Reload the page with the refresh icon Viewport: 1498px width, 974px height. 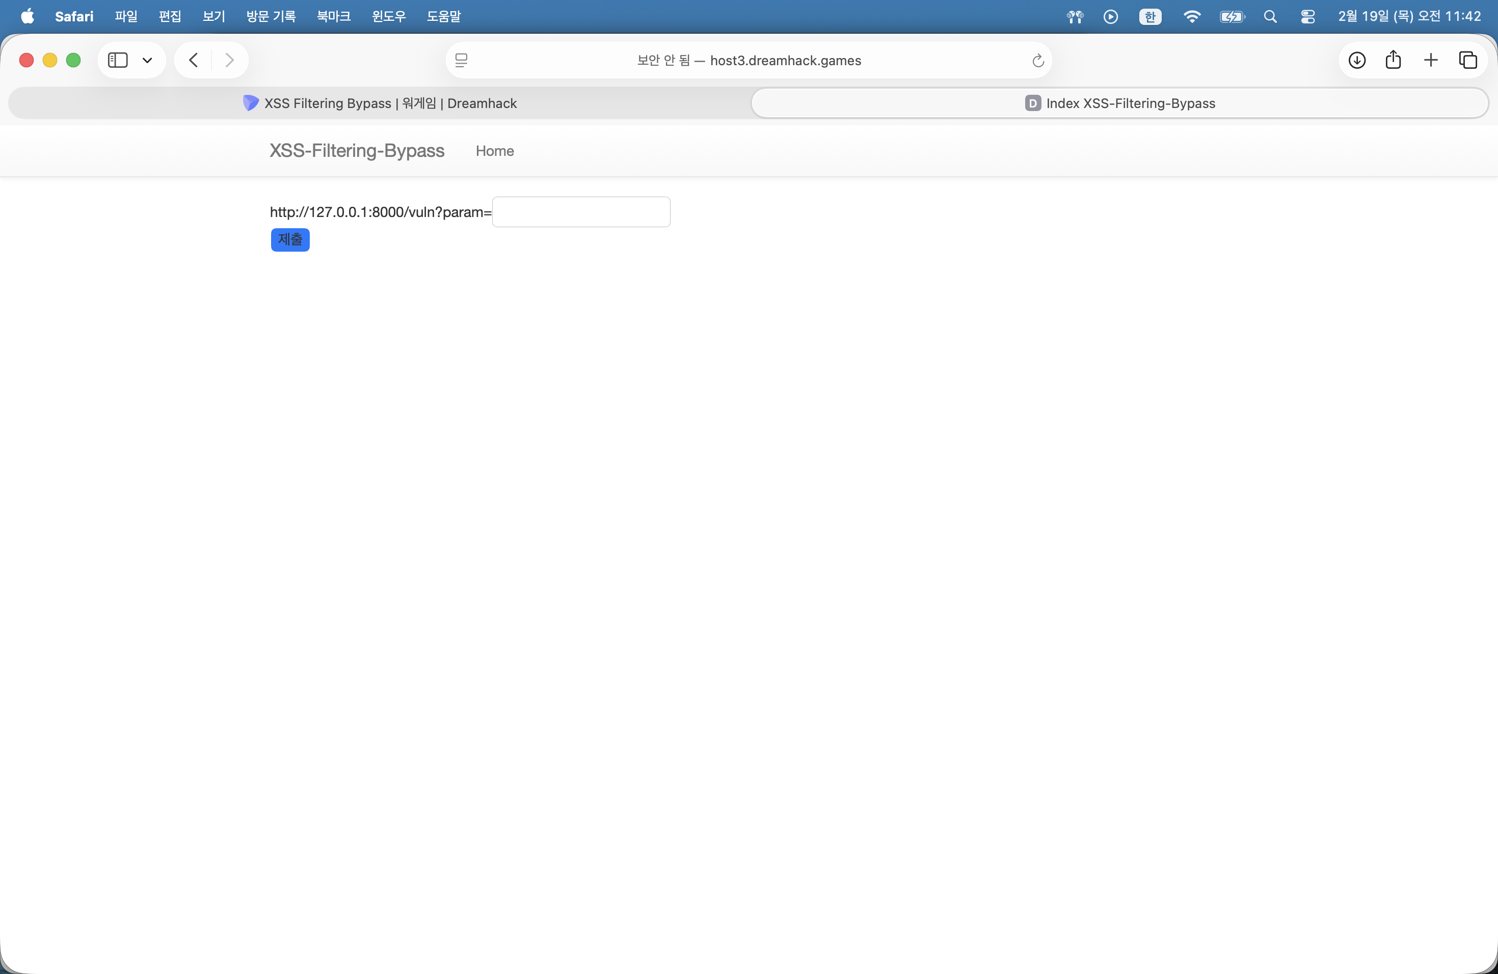(1038, 61)
